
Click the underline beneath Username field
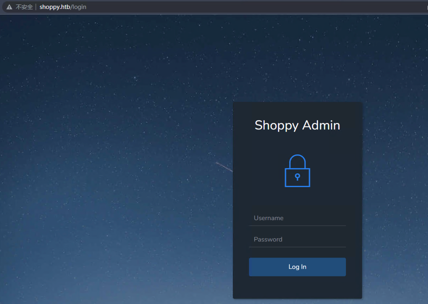point(297,225)
